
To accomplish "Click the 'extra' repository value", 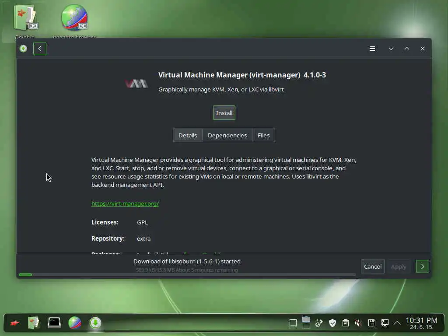I will (x=143, y=238).
